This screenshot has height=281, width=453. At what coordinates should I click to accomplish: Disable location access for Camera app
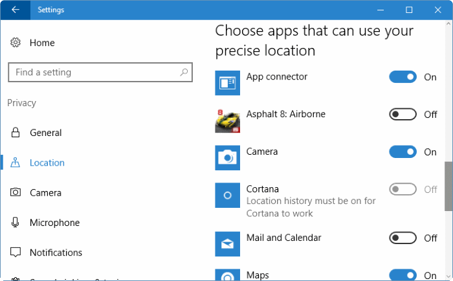coord(403,152)
